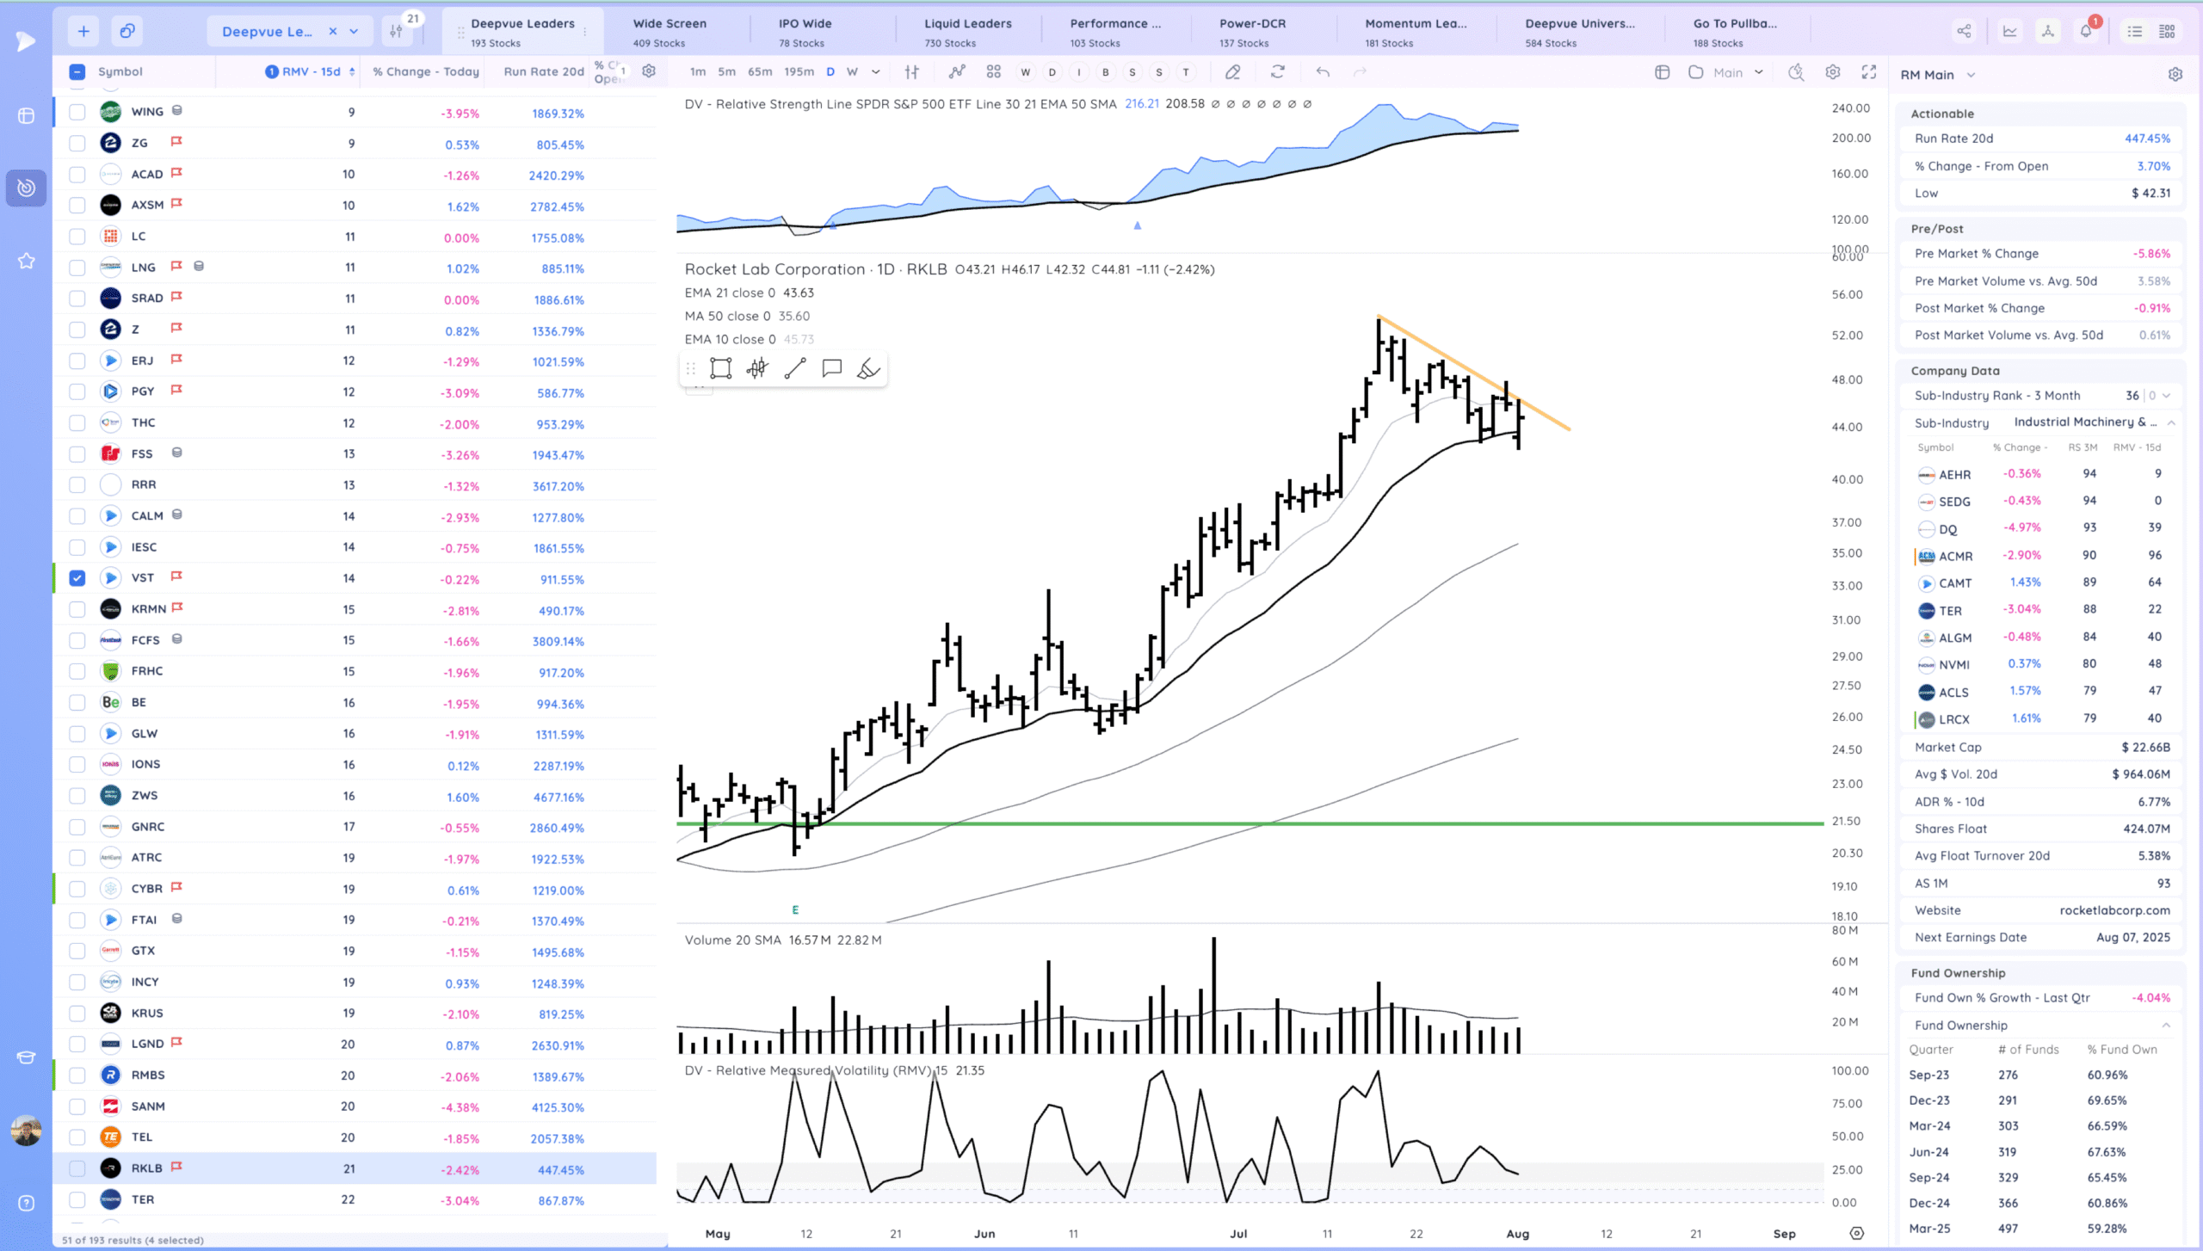Toggle fullscreen chart icon
The image size is (2203, 1251).
pos(1868,72)
